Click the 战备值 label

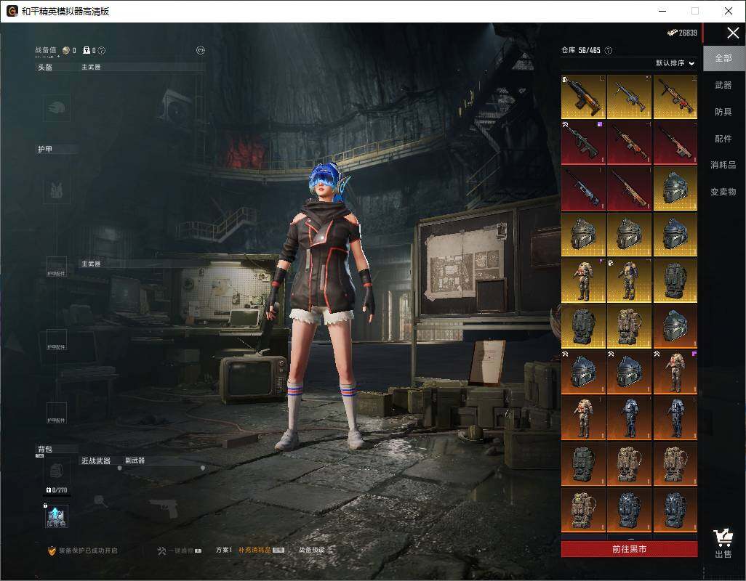[46, 50]
